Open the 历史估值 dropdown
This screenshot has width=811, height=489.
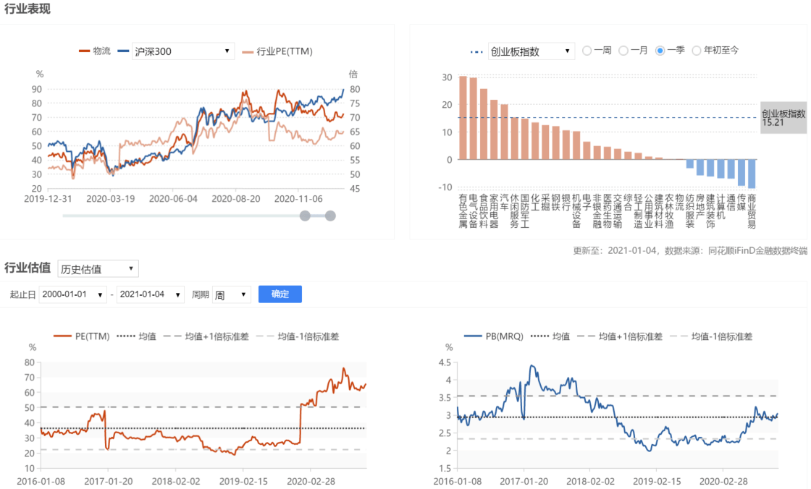[x=98, y=269]
